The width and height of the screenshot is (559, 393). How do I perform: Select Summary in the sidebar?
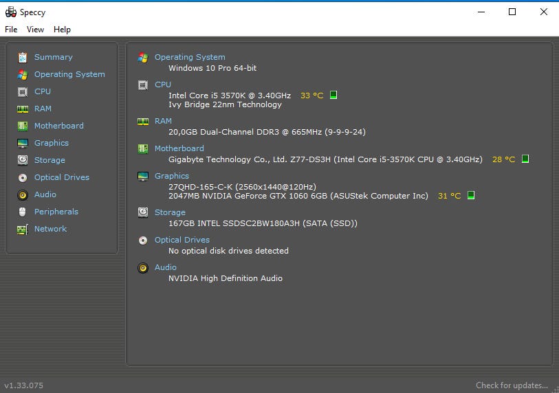(54, 57)
